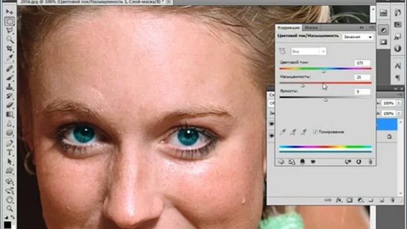
Task: Toggle the Тонирование checkbox
Action: point(315,132)
